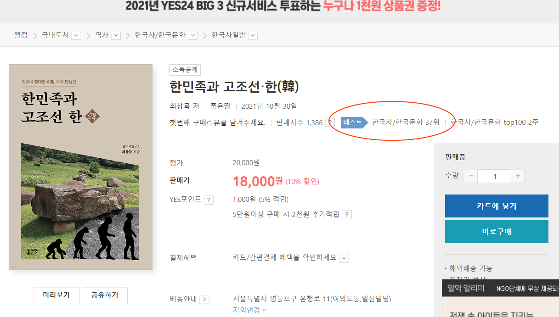Screen dimensions: 559x317
Task: Click the book cover thumbnail image
Action: click(80, 167)
